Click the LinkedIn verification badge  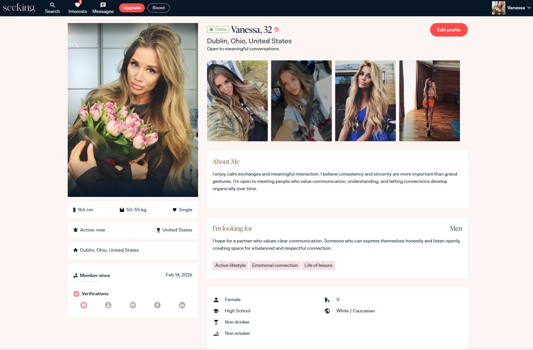(182, 305)
